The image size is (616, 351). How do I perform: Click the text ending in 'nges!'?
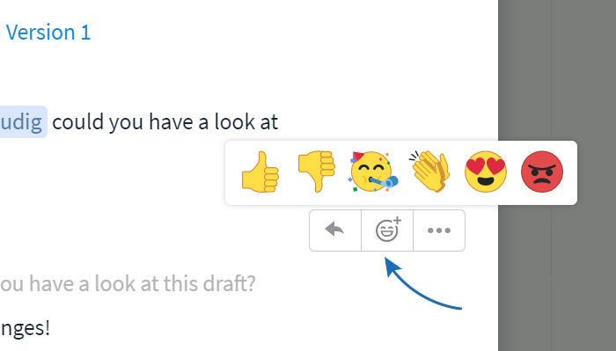[26, 328]
